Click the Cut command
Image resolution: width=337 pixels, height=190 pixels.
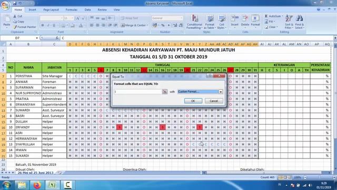(17, 16)
